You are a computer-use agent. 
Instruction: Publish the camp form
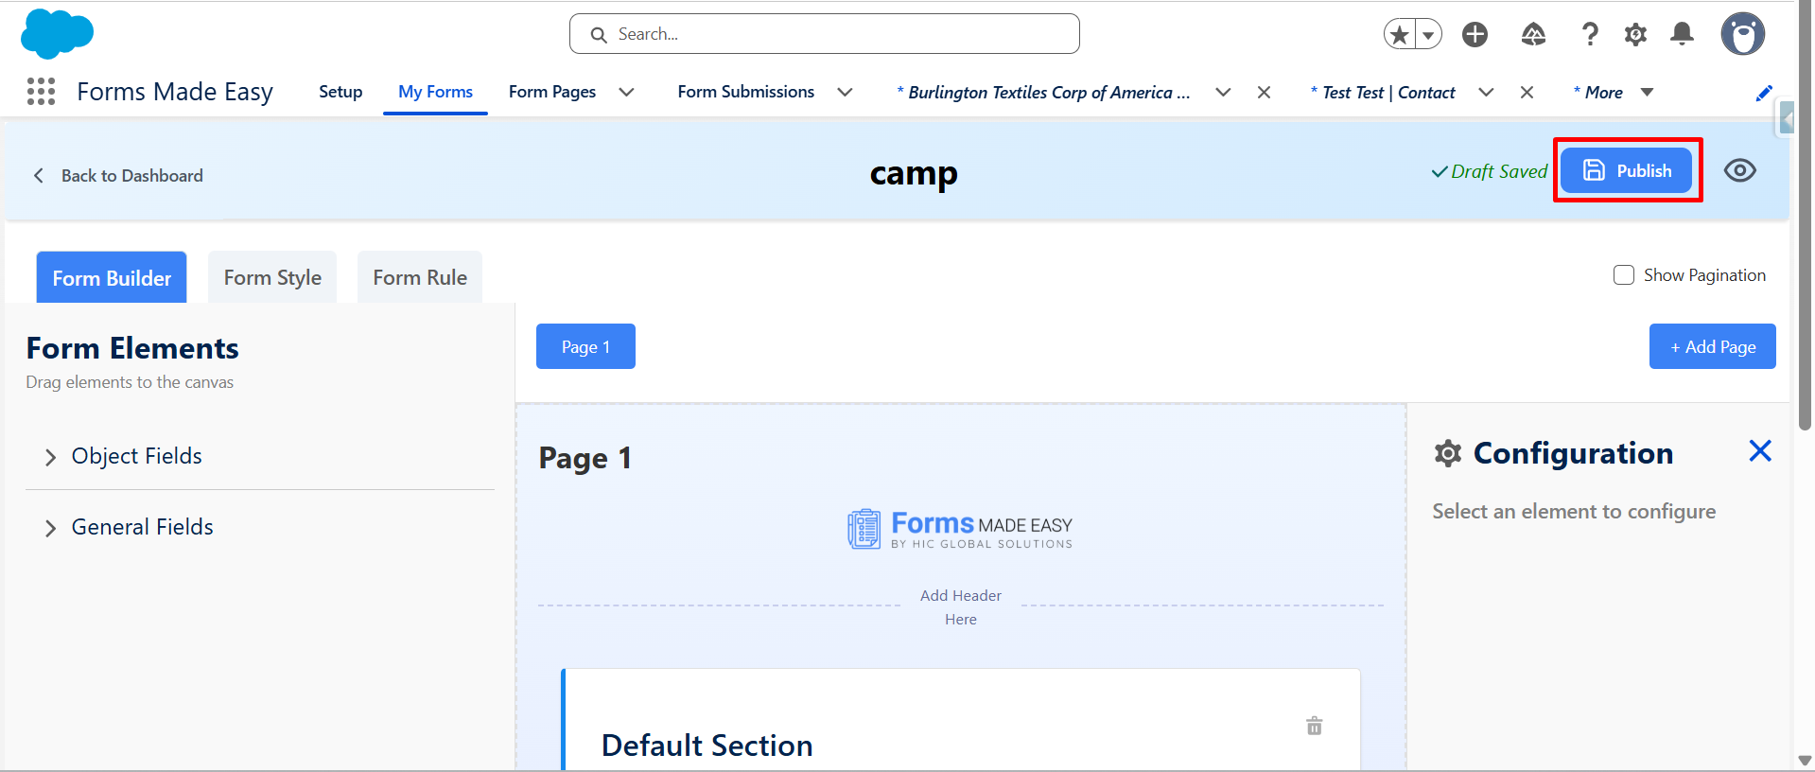click(1626, 170)
